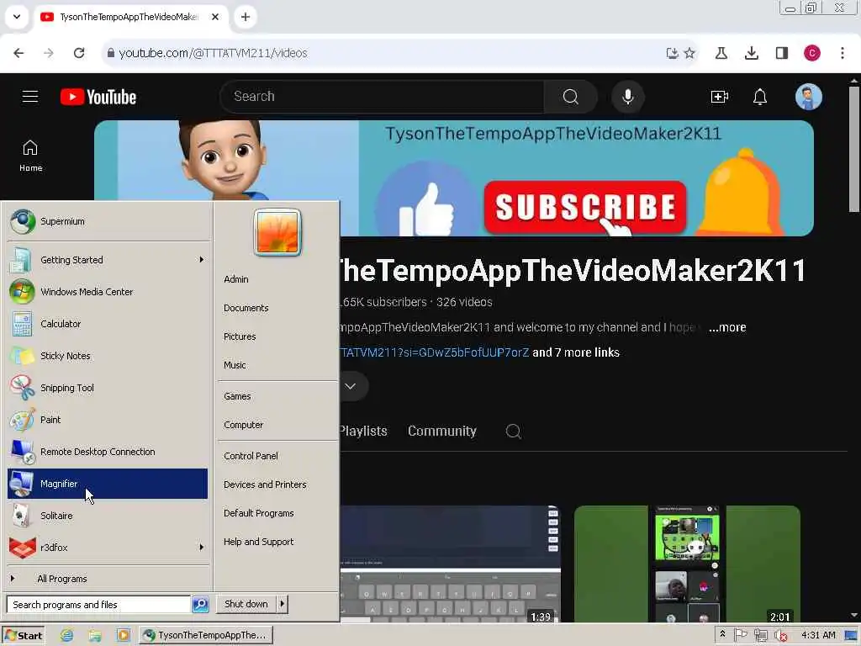The height and width of the screenshot is (646, 861).
Task: Click the YouTube search magnifier button
Action: point(571,97)
